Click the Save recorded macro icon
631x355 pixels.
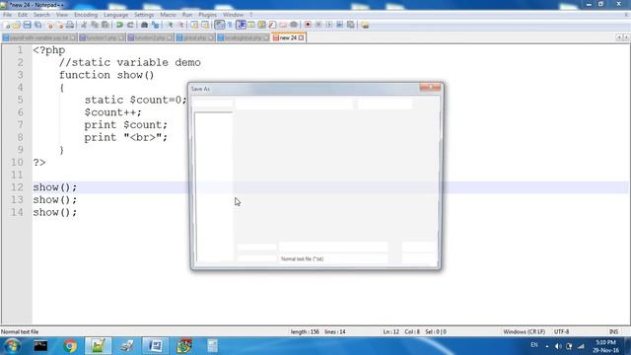click(x=351, y=25)
